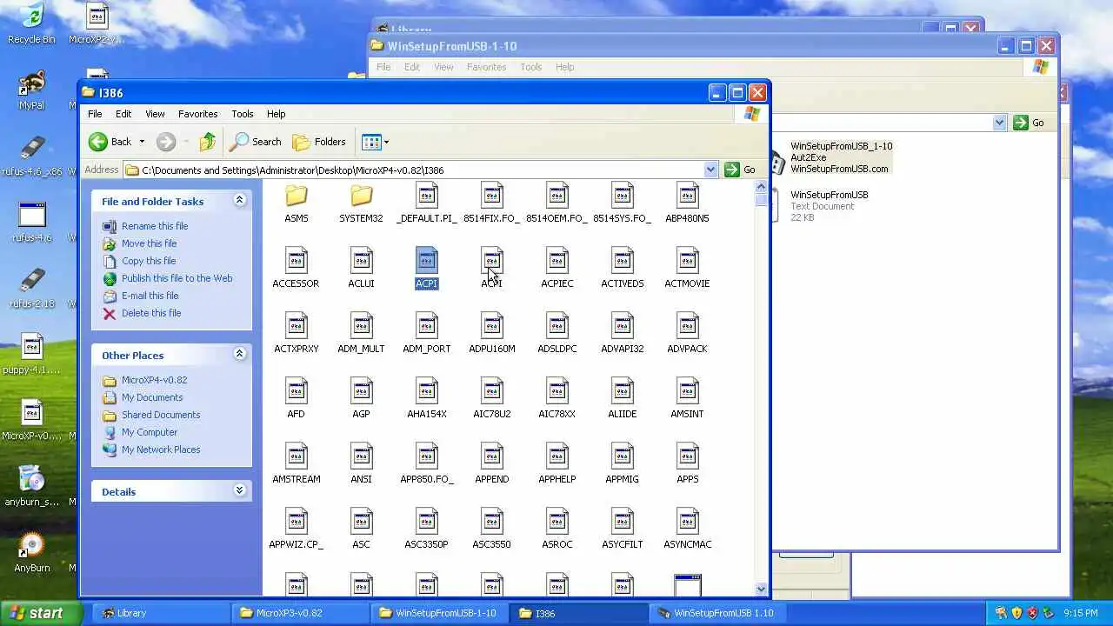Screen dimensions: 1113x626
Task: Select the highlighted ACPI file icon
Action: [426, 260]
